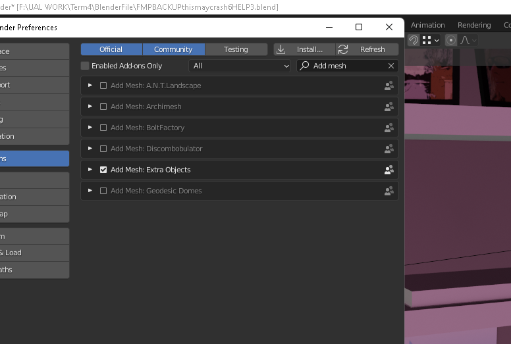The height and width of the screenshot is (344, 511).
Task: Click the community icon on BoltFactory row
Action: [389, 128]
